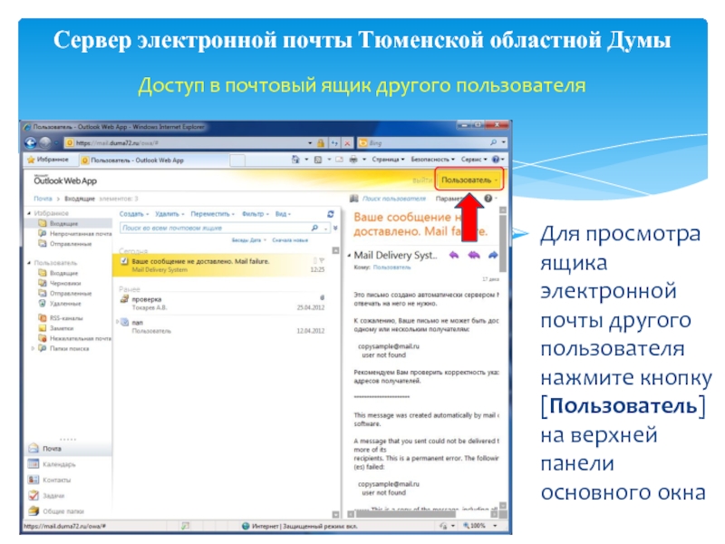The height and width of the screenshot is (544, 725).
Task: Open the Безопасность menu in IE toolbar
Action: (x=433, y=160)
